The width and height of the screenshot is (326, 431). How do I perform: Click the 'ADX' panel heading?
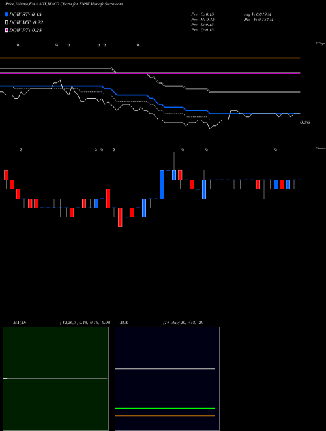tap(124, 323)
